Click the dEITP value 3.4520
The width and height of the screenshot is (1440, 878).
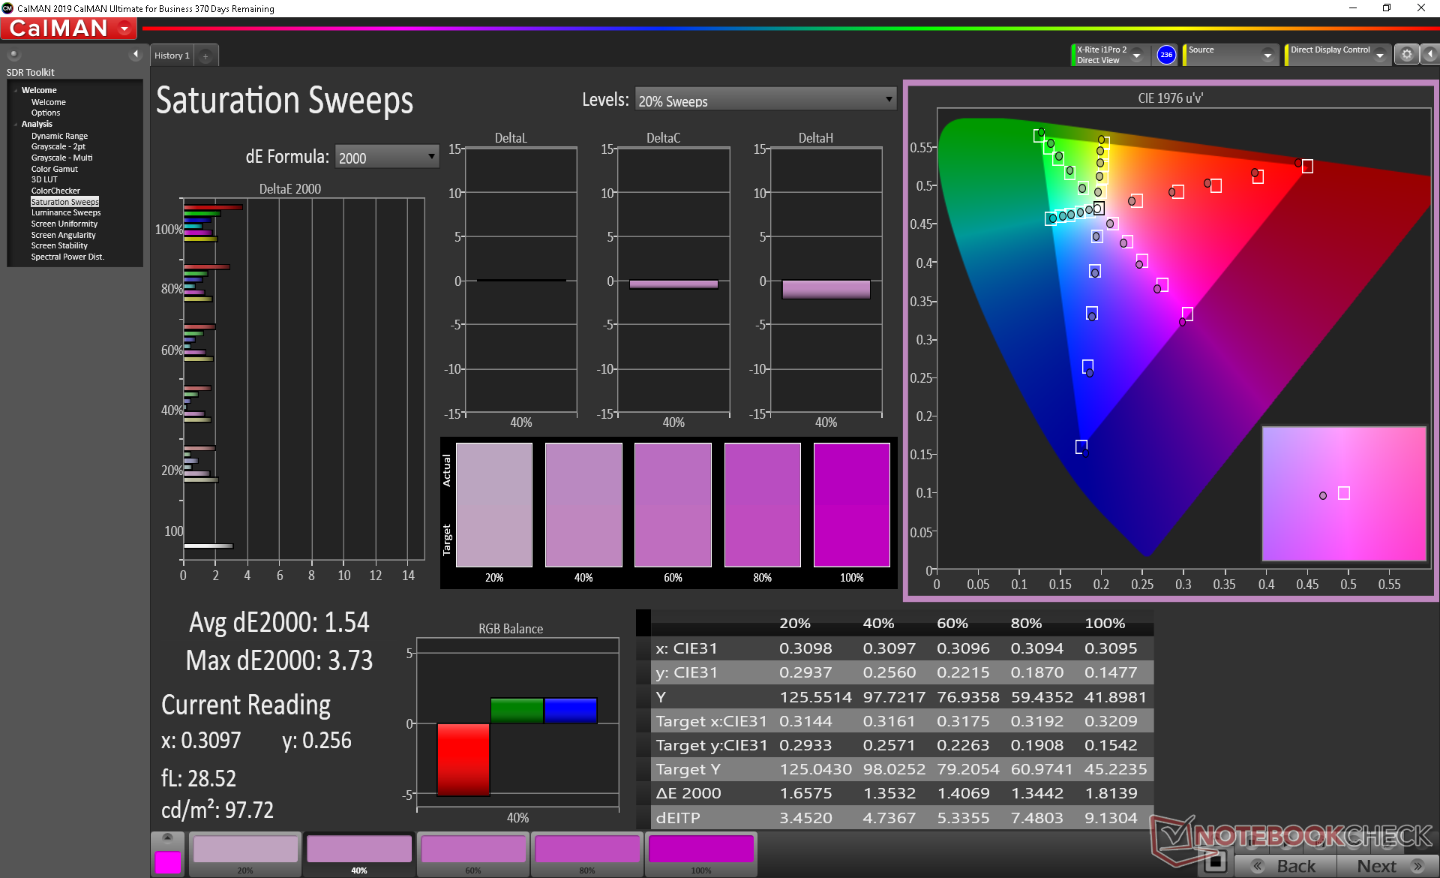805,818
